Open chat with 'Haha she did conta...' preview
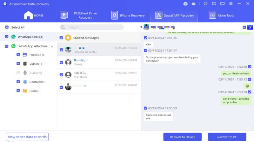Viewport: 254px width, 142px height. click(99, 50)
